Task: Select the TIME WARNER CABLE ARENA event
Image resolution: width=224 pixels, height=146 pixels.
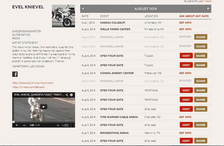Action: point(119,117)
